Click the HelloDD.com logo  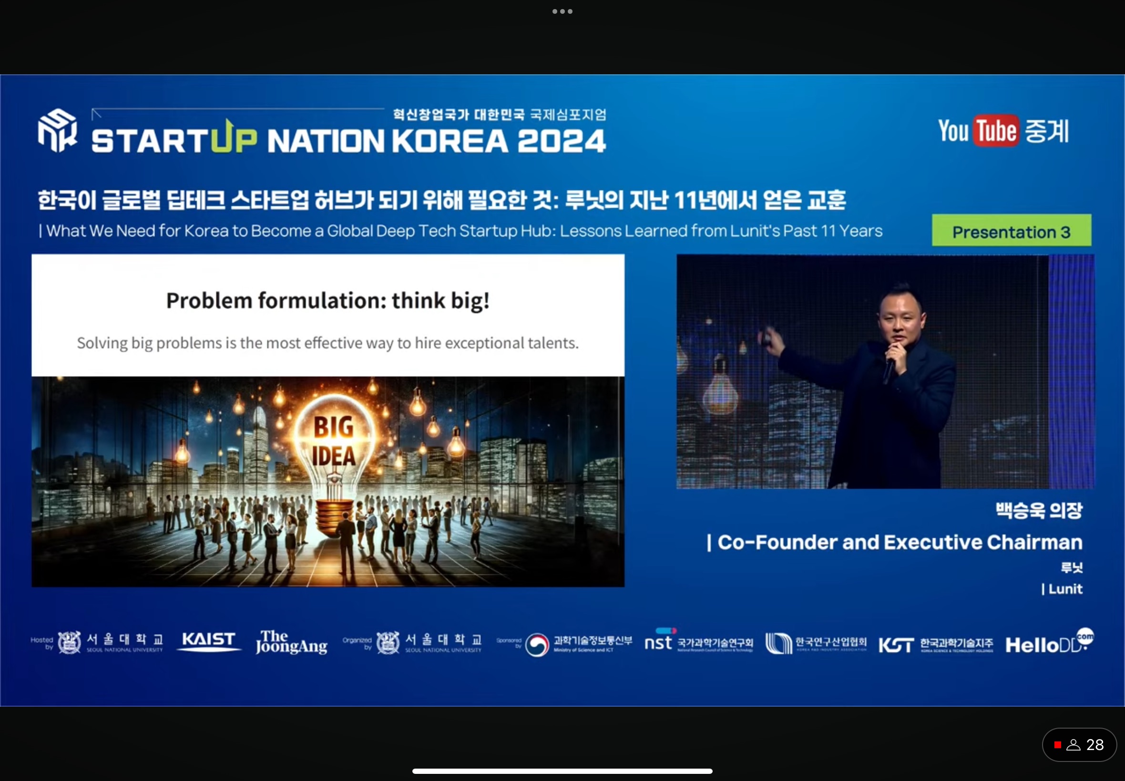[1049, 641]
